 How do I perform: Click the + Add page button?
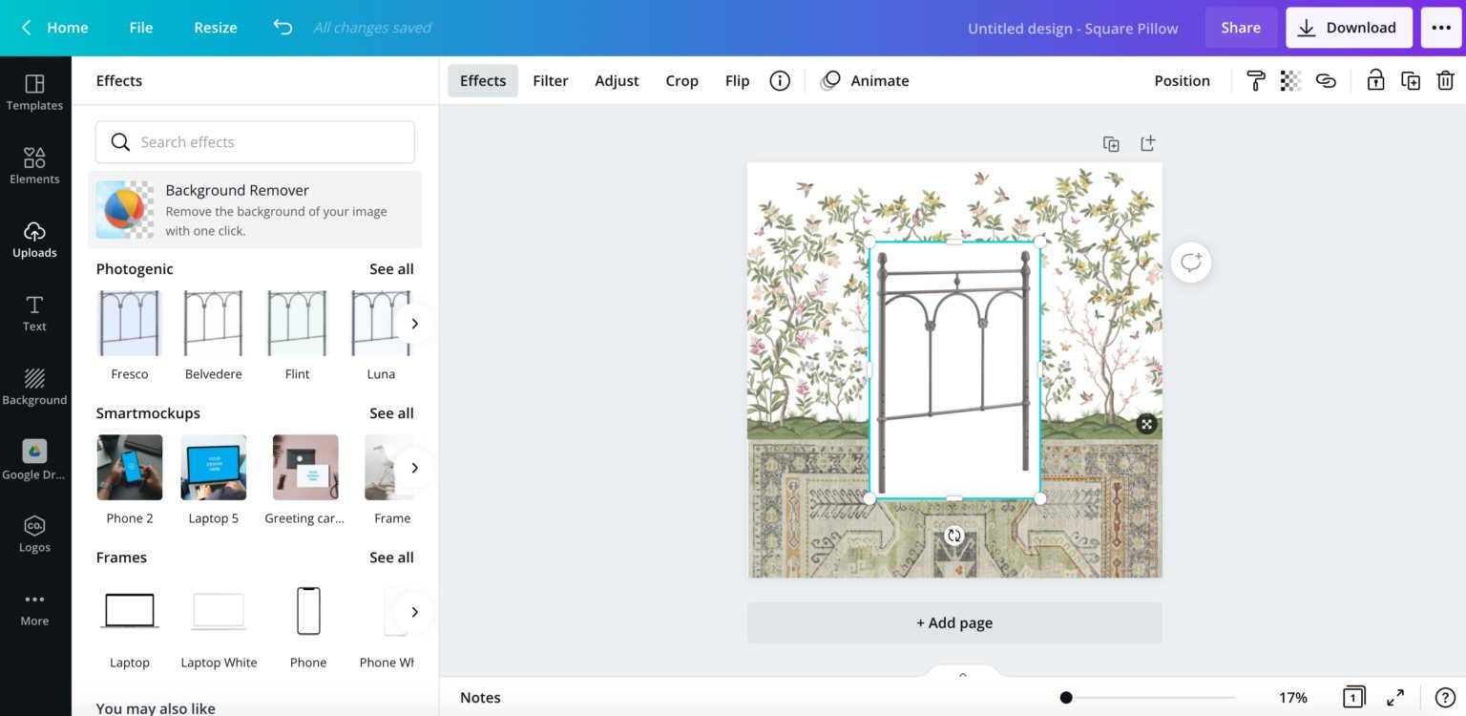pos(954,622)
